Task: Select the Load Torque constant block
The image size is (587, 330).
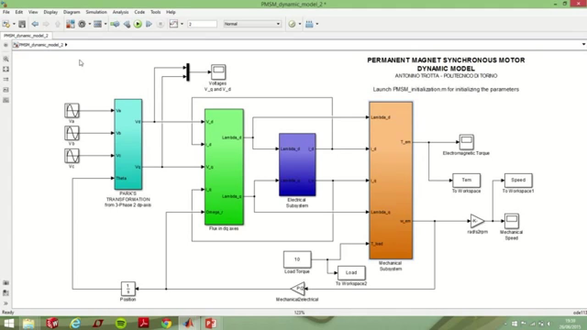Action: [297, 259]
